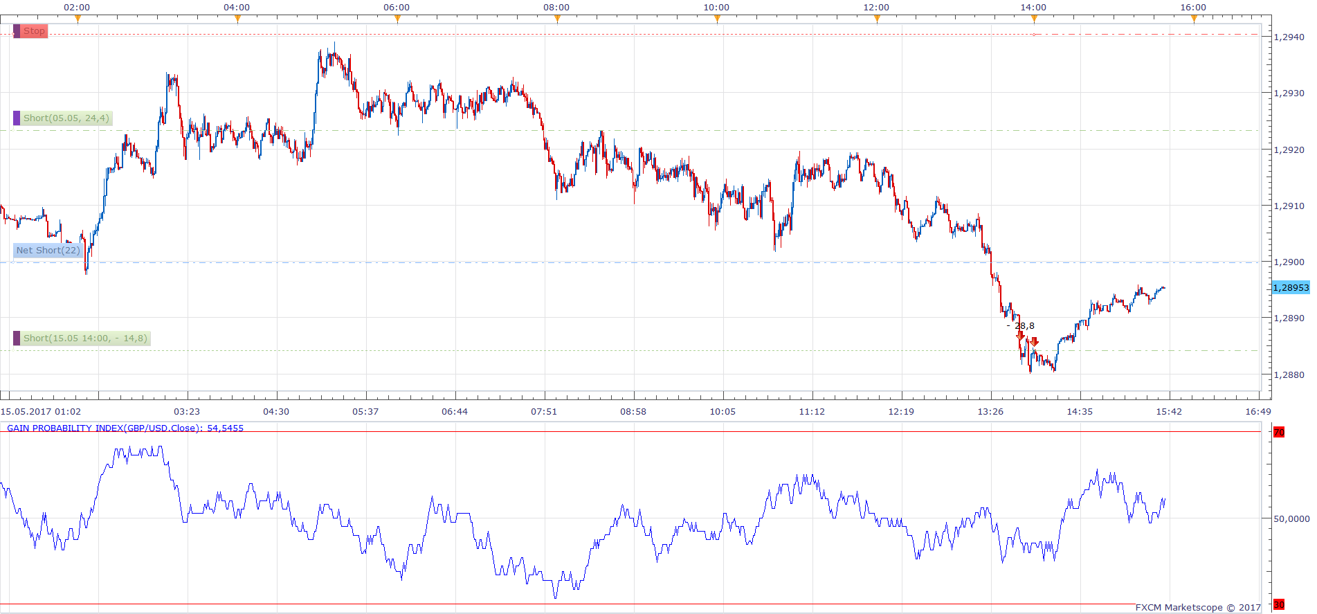1317x614 pixels.
Task: Click the red 30 level label
Action: (1279, 604)
